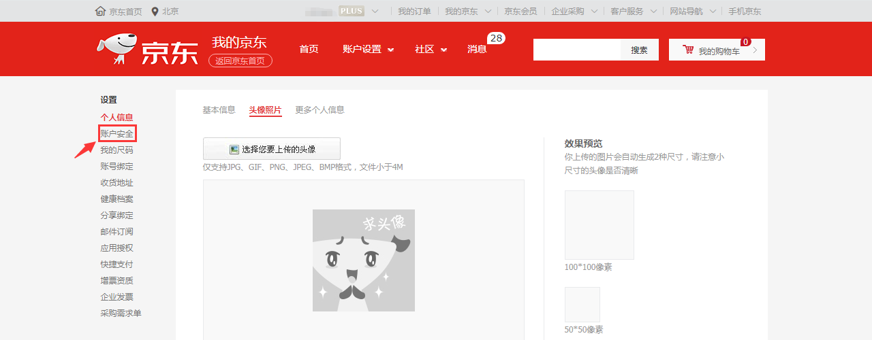The width and height of the screenshot is (872, 340).
Task: Go to 首页 in red navigation
Action: tap(309, 49)
